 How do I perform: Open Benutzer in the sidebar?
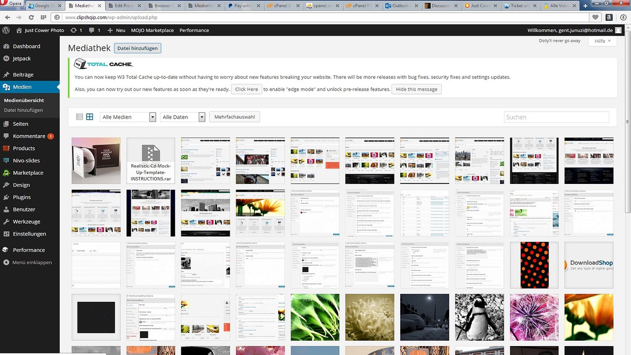[x=30, y=210]
